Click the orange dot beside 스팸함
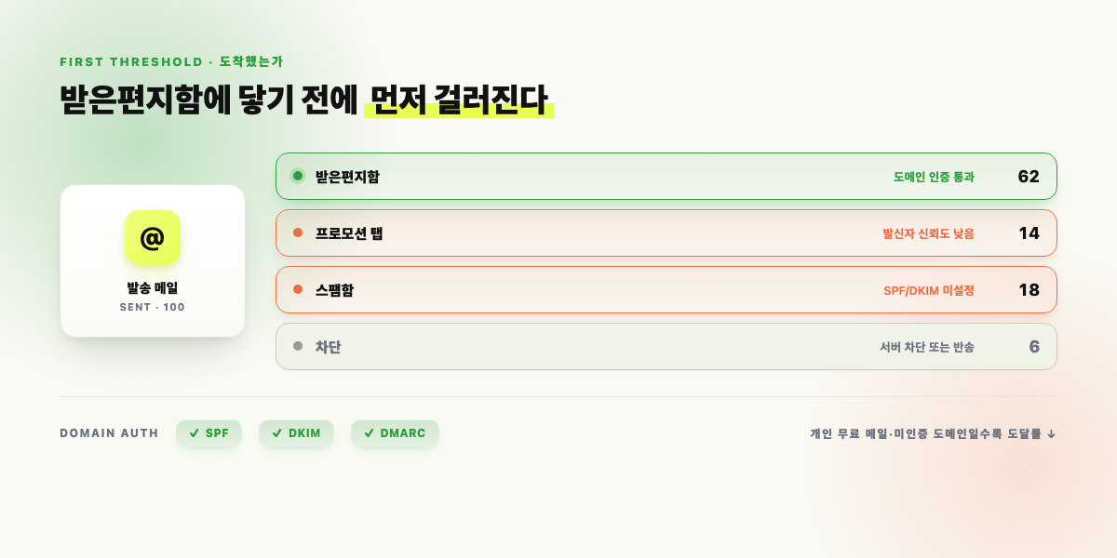 [298, 289]
